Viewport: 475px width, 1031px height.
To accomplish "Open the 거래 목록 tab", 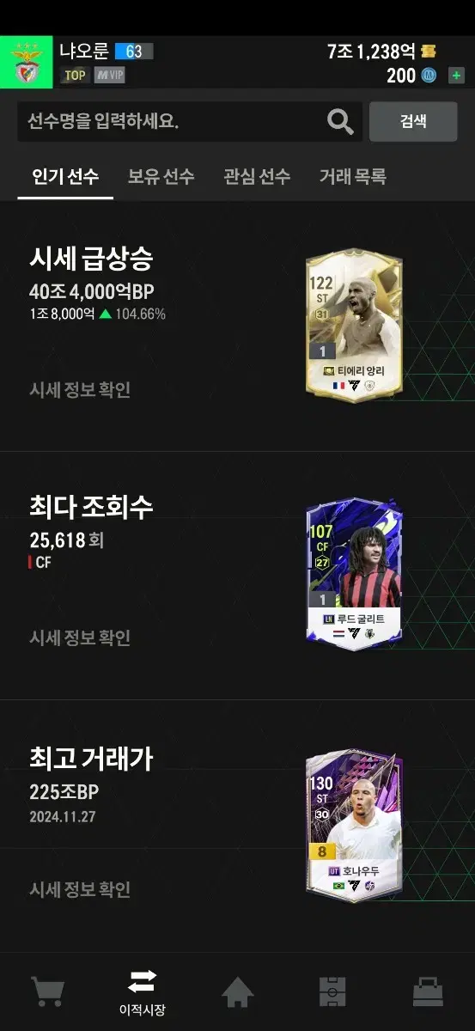I will click(353, 176).
